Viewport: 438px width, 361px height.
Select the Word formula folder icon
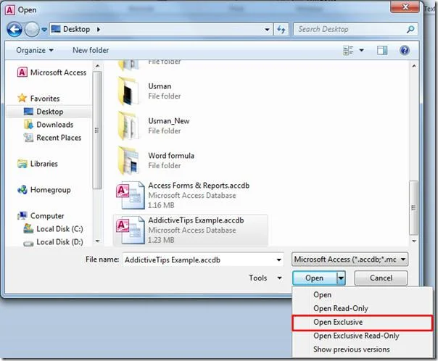[128, 160]
